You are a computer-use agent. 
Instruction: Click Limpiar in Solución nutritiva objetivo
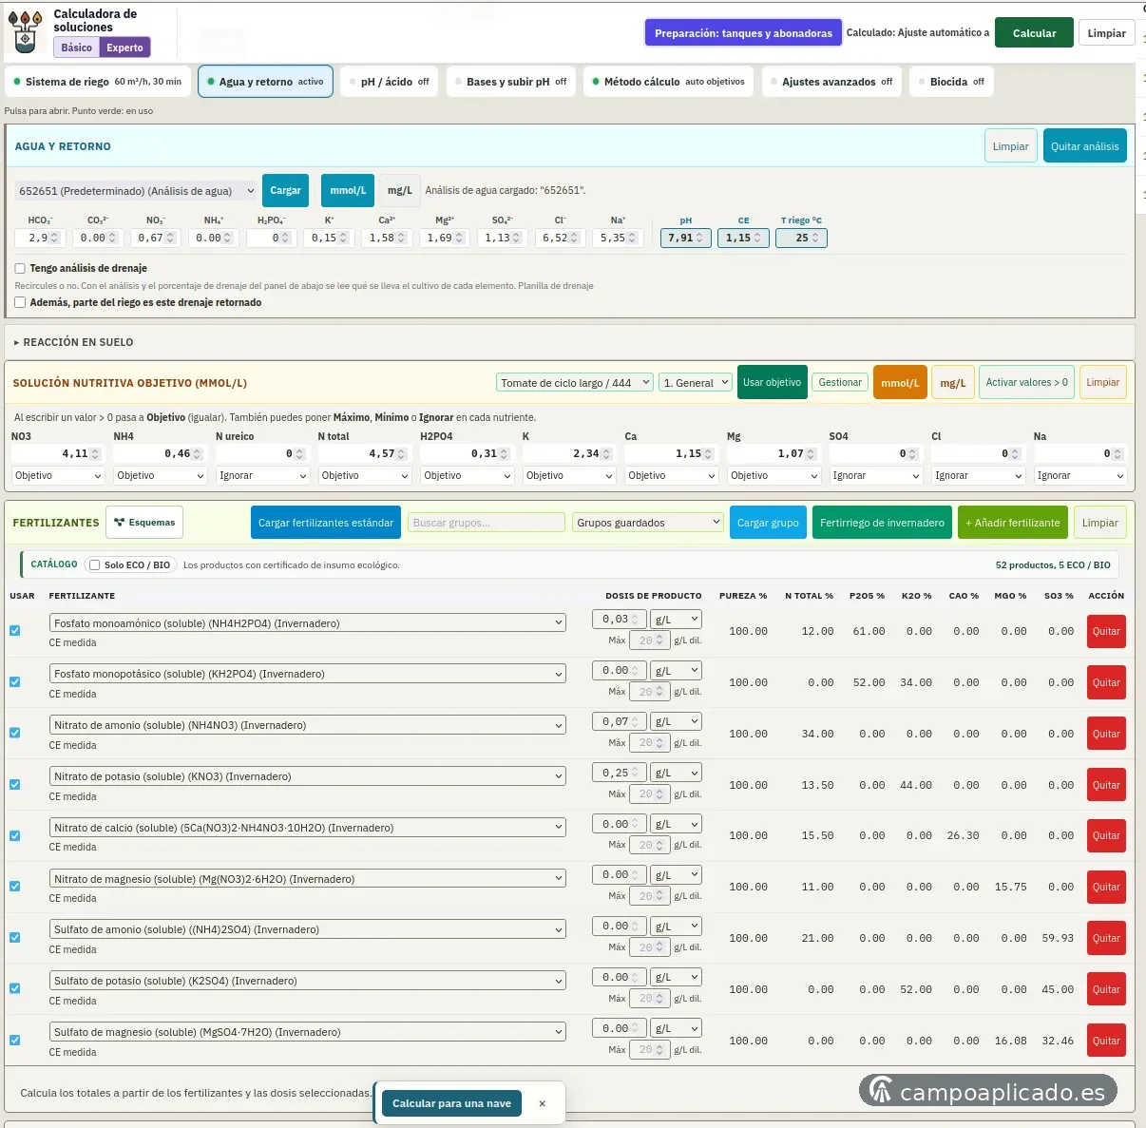click(1102, 383)
